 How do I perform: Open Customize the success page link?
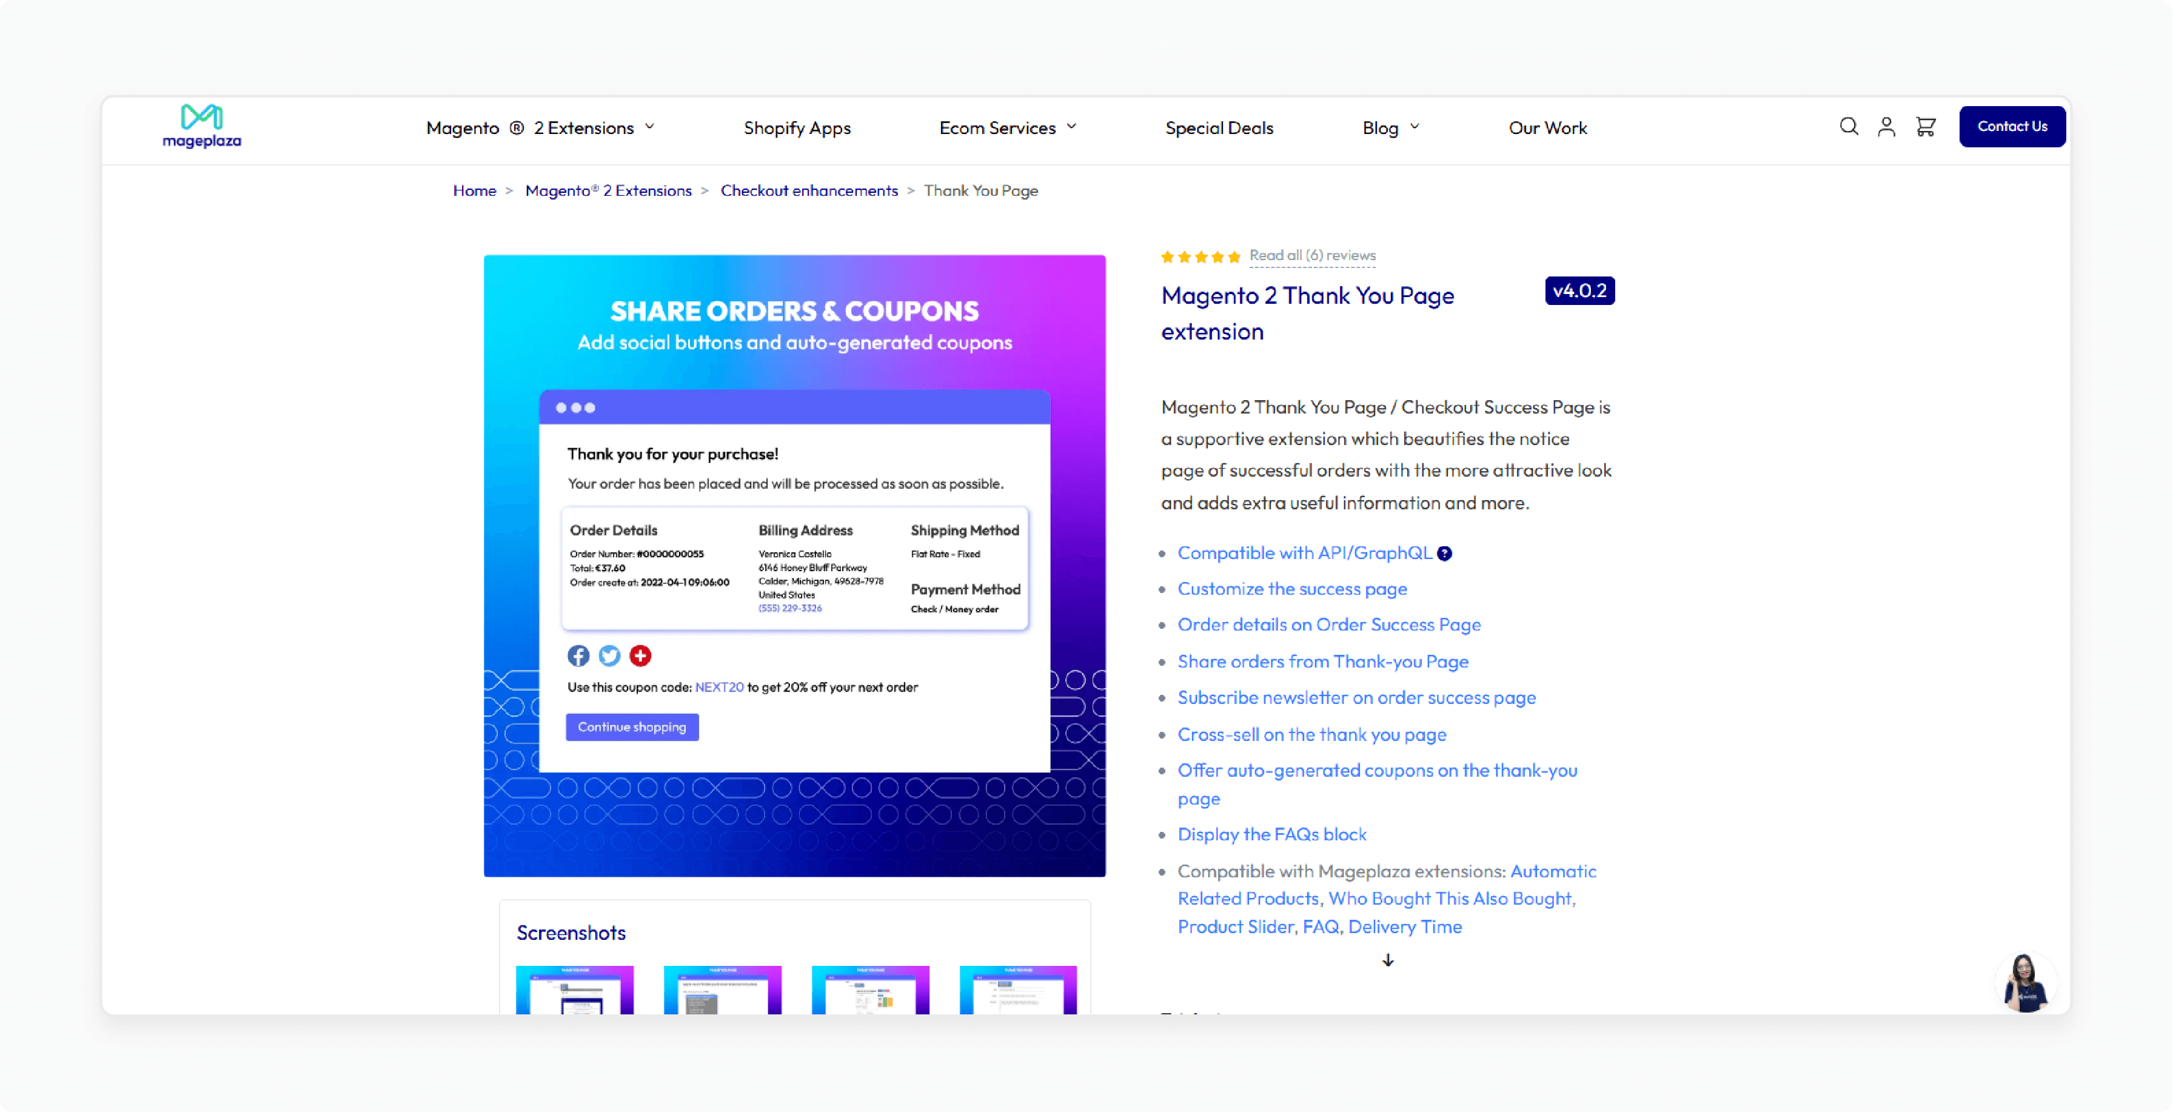[1291, 589]
